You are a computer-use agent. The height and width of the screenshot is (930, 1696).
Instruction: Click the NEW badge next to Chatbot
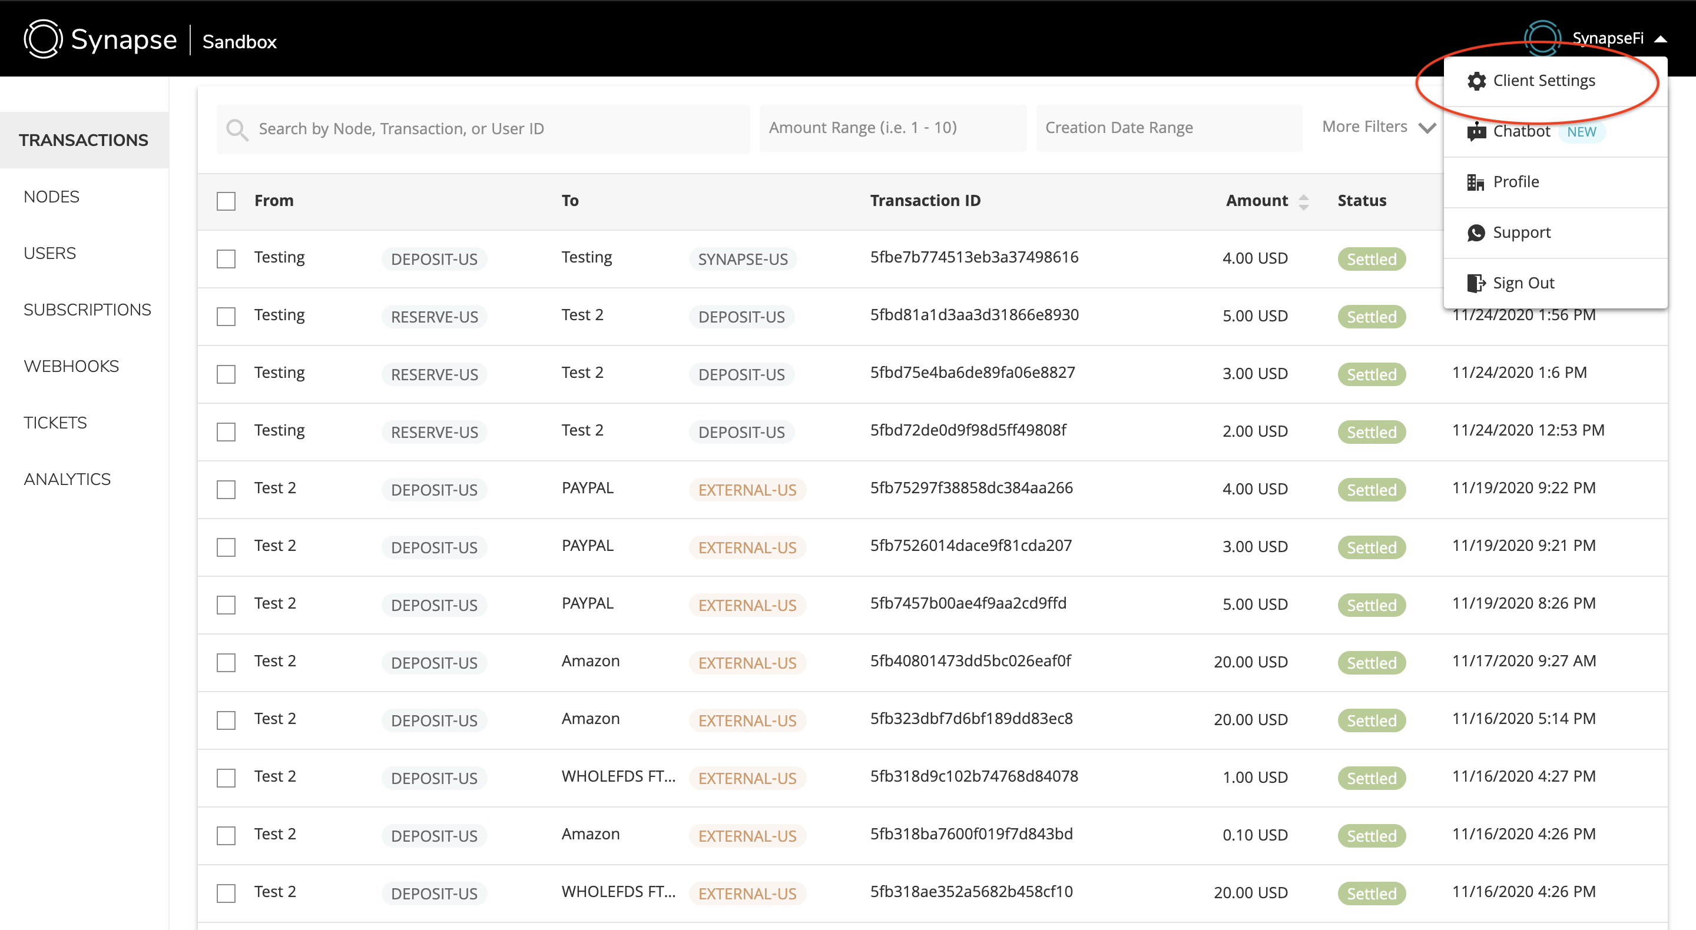click(1581, 132)
